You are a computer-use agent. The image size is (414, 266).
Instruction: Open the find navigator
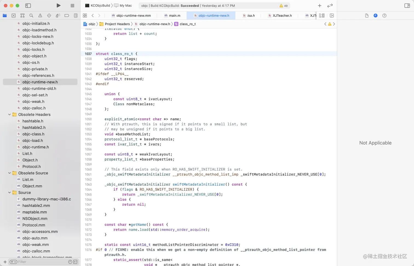click(31, 16)
